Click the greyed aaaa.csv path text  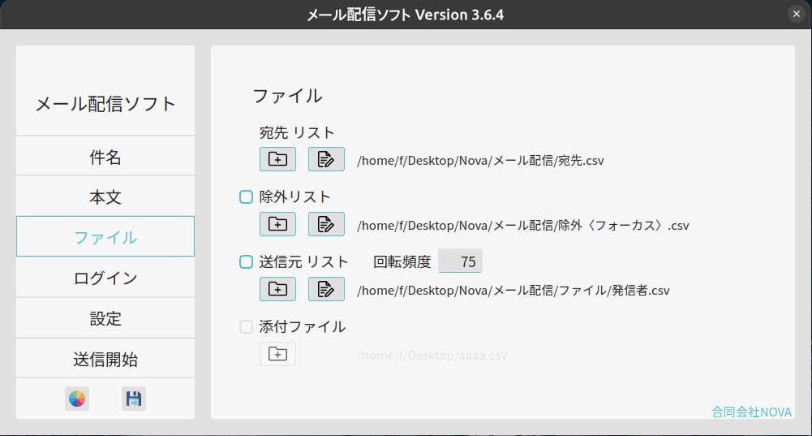point(432,356)
